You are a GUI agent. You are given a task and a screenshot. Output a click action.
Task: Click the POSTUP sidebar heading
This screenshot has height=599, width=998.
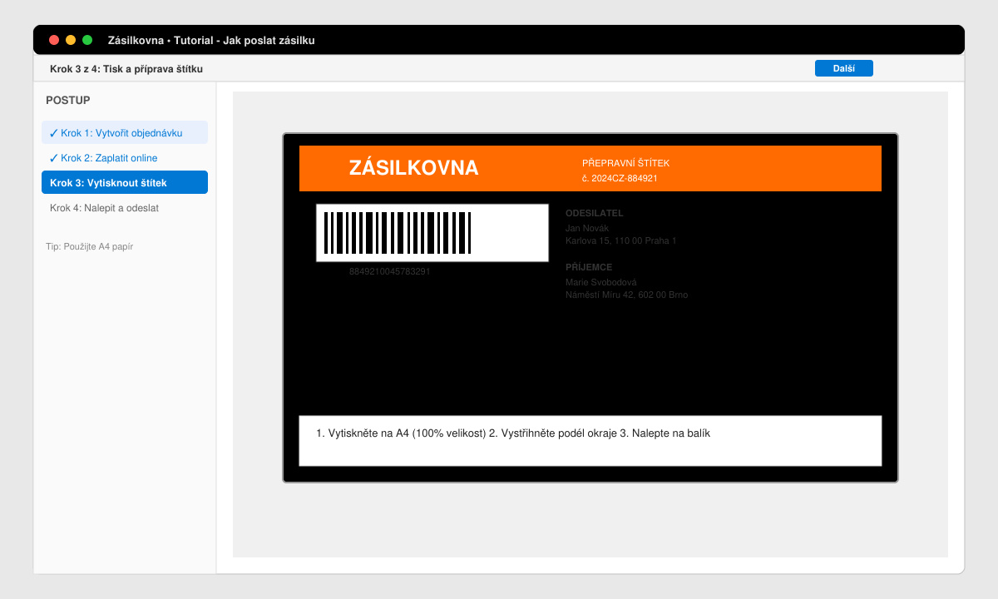(x=68, y=100)
